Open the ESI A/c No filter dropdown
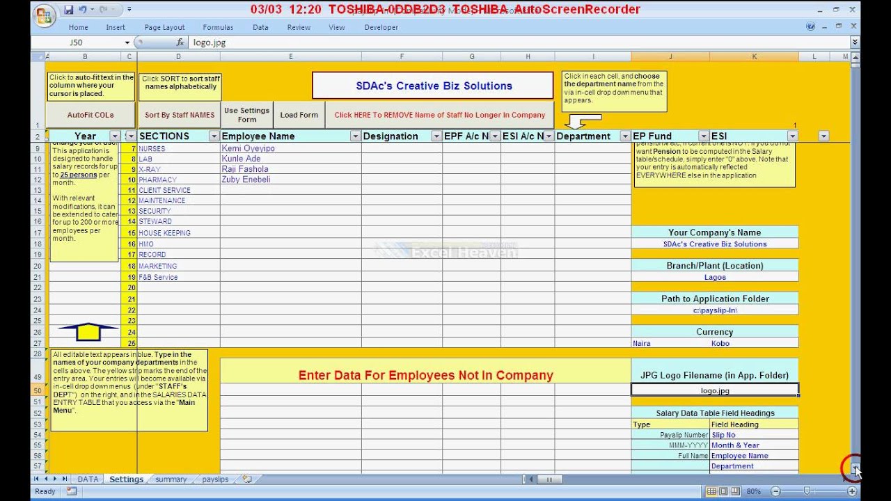Viewport: 891px width, 501px height. point(549,136)
